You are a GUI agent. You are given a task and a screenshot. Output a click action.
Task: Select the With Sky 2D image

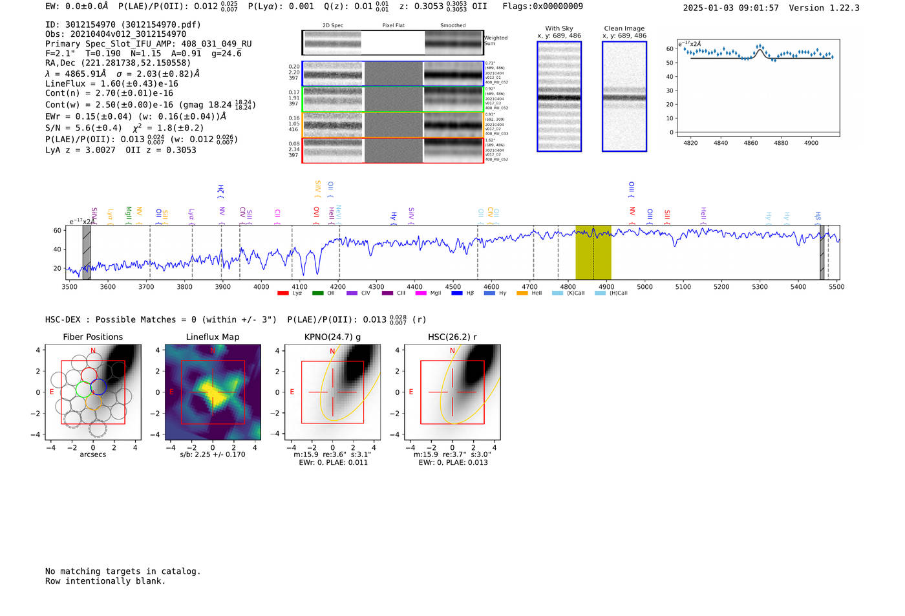(559, 96)
